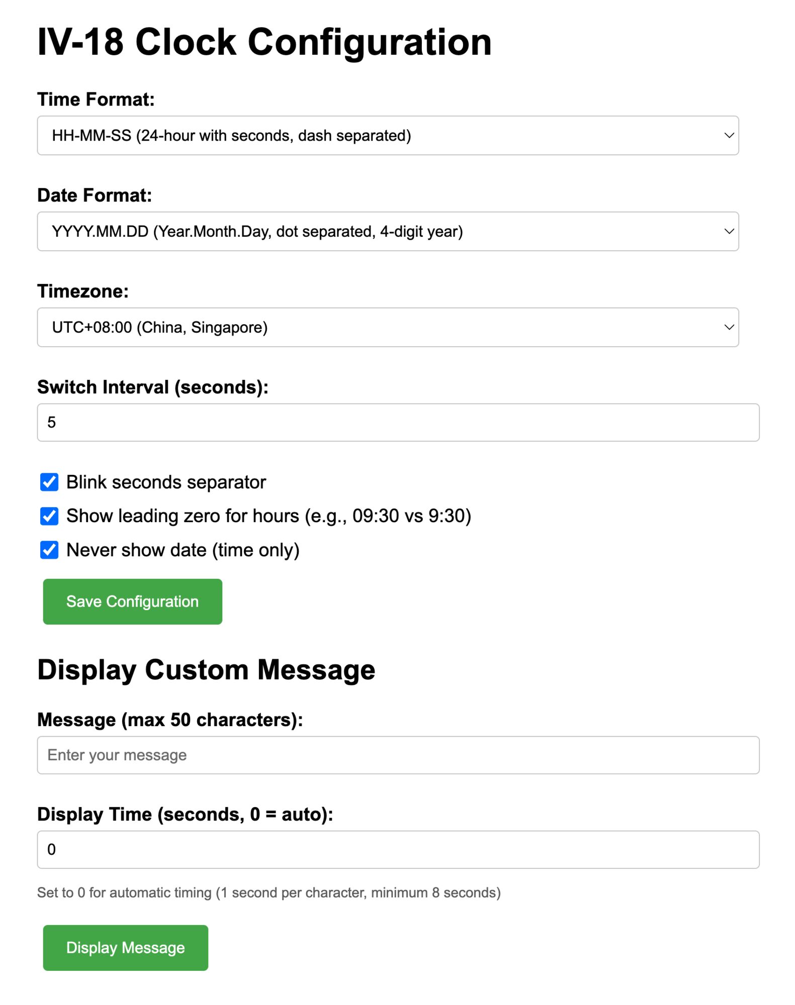The image size is (795, 1005).
Task: Click the "Time Format:" label
Action: [96, 99]
